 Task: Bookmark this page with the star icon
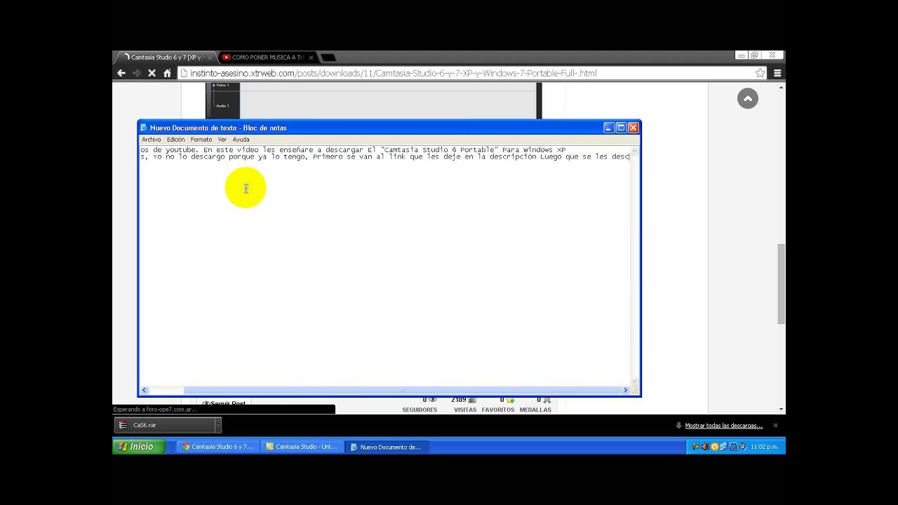760,73
